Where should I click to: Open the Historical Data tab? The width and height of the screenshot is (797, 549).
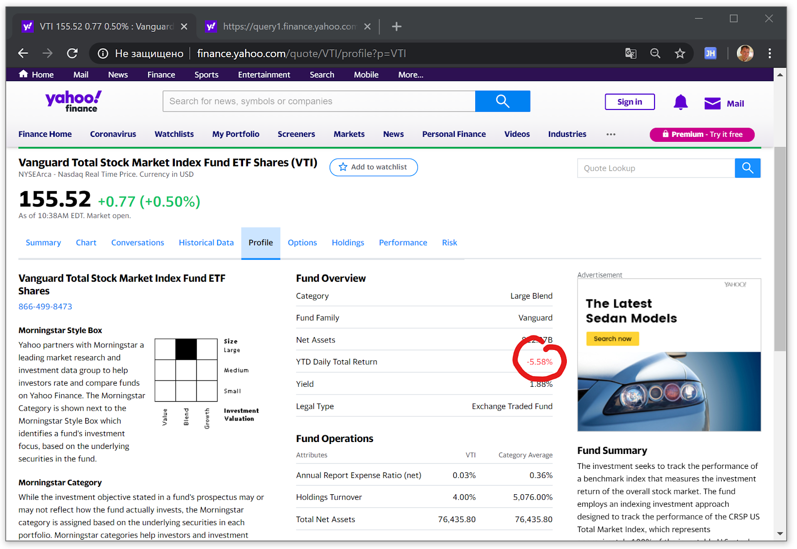click(206, 243)
